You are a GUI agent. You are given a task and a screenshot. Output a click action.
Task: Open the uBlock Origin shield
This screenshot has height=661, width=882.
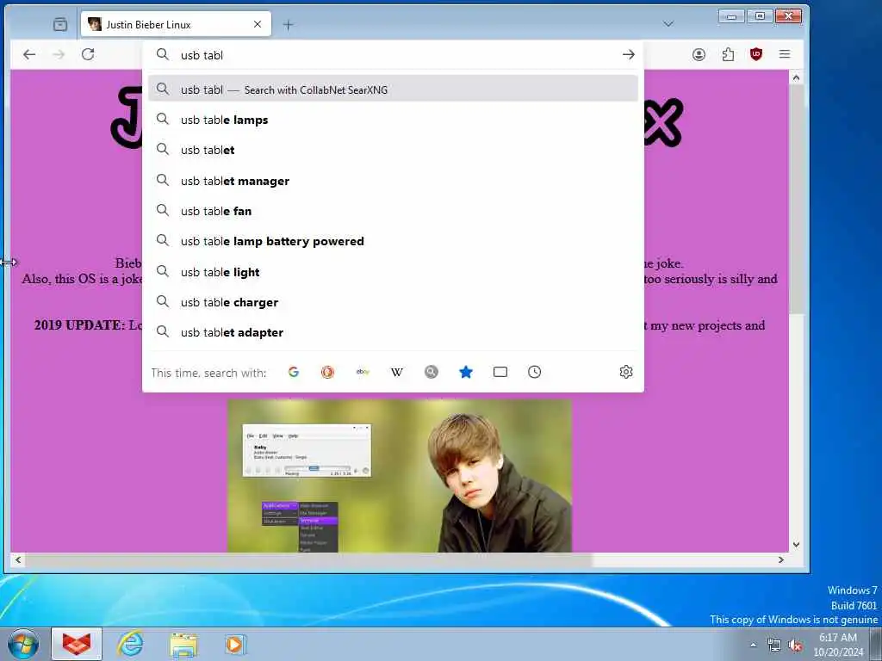click(x=756, y=54)
